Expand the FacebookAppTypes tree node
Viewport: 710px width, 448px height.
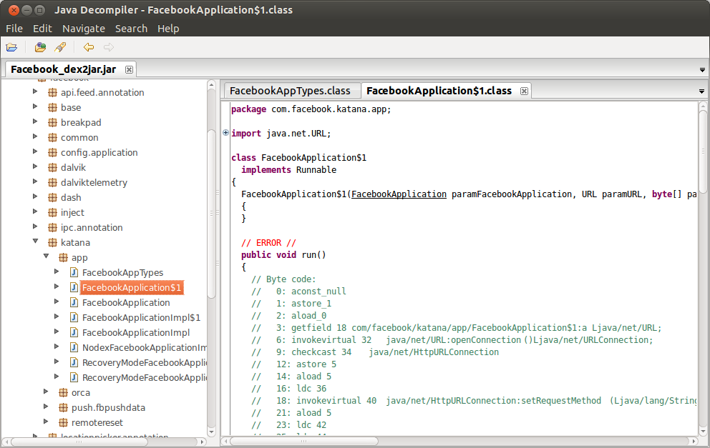coord(58,272)
